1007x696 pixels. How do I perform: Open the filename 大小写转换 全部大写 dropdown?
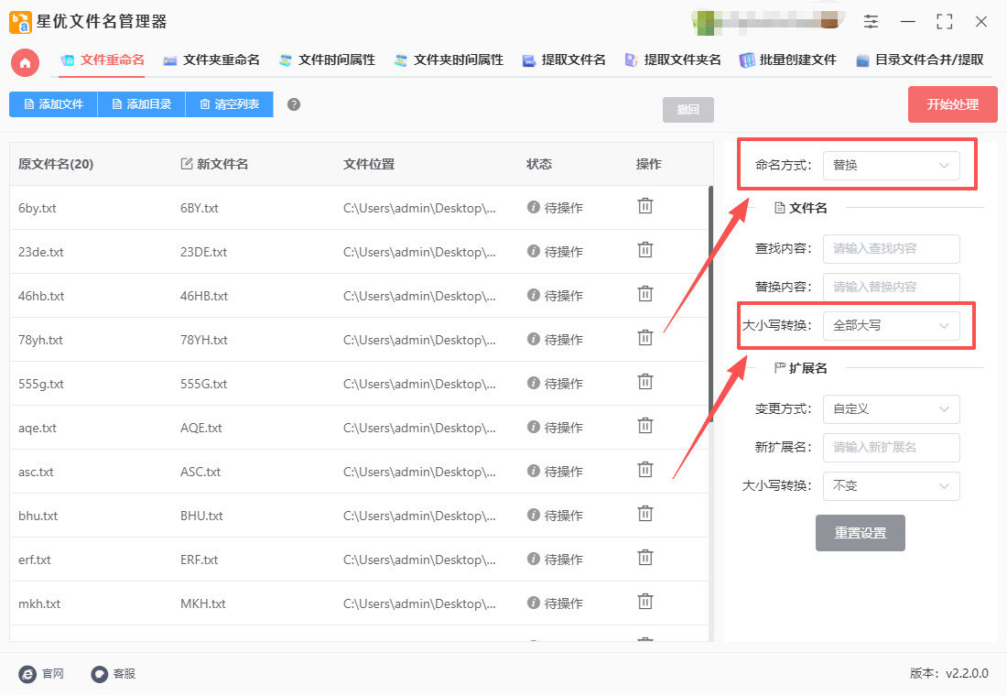pyautogui.click(x=891, y=325)
